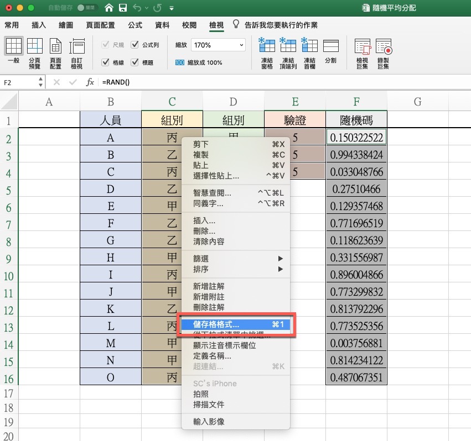The image size is (471, 441).
Task: Turn on the AutoSave (自動儲存) switch
Action: coord(86,8)
